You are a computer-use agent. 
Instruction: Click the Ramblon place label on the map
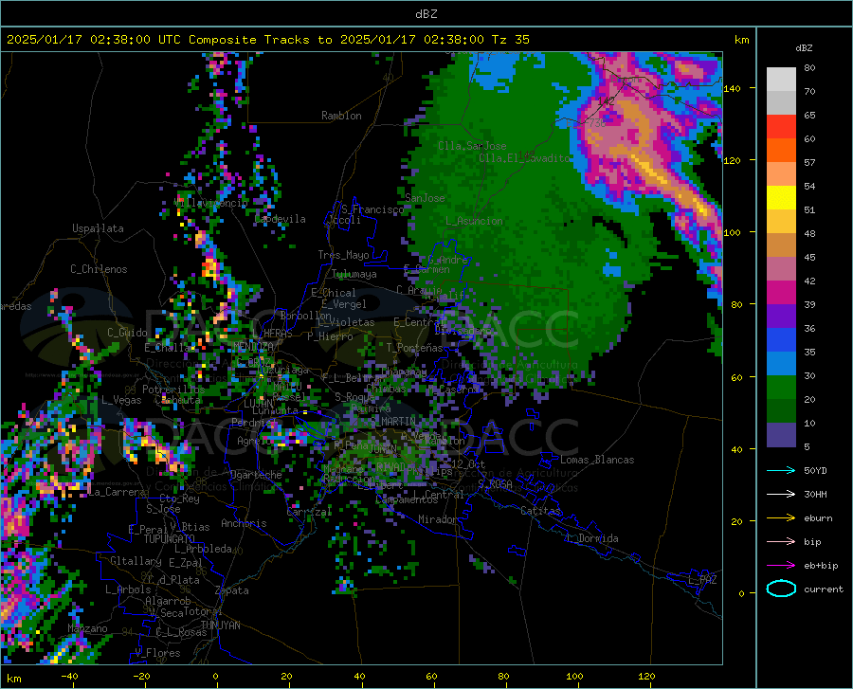tap(341, 116)
